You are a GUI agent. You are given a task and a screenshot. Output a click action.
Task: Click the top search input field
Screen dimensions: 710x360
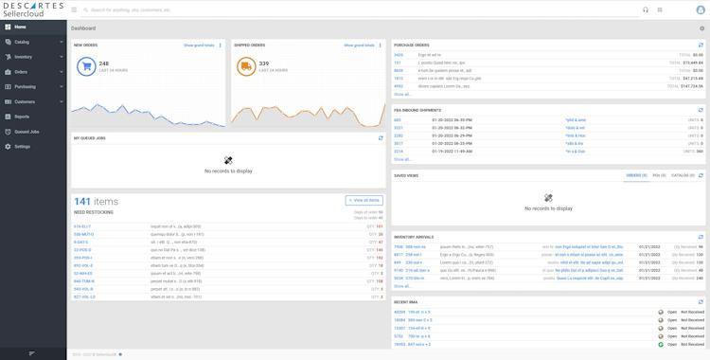[360, 10]
